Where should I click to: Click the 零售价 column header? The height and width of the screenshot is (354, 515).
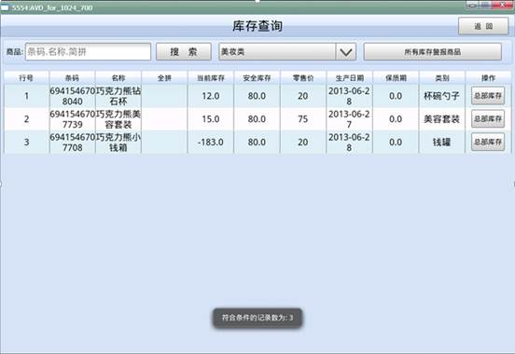click(x=303, y=78)
